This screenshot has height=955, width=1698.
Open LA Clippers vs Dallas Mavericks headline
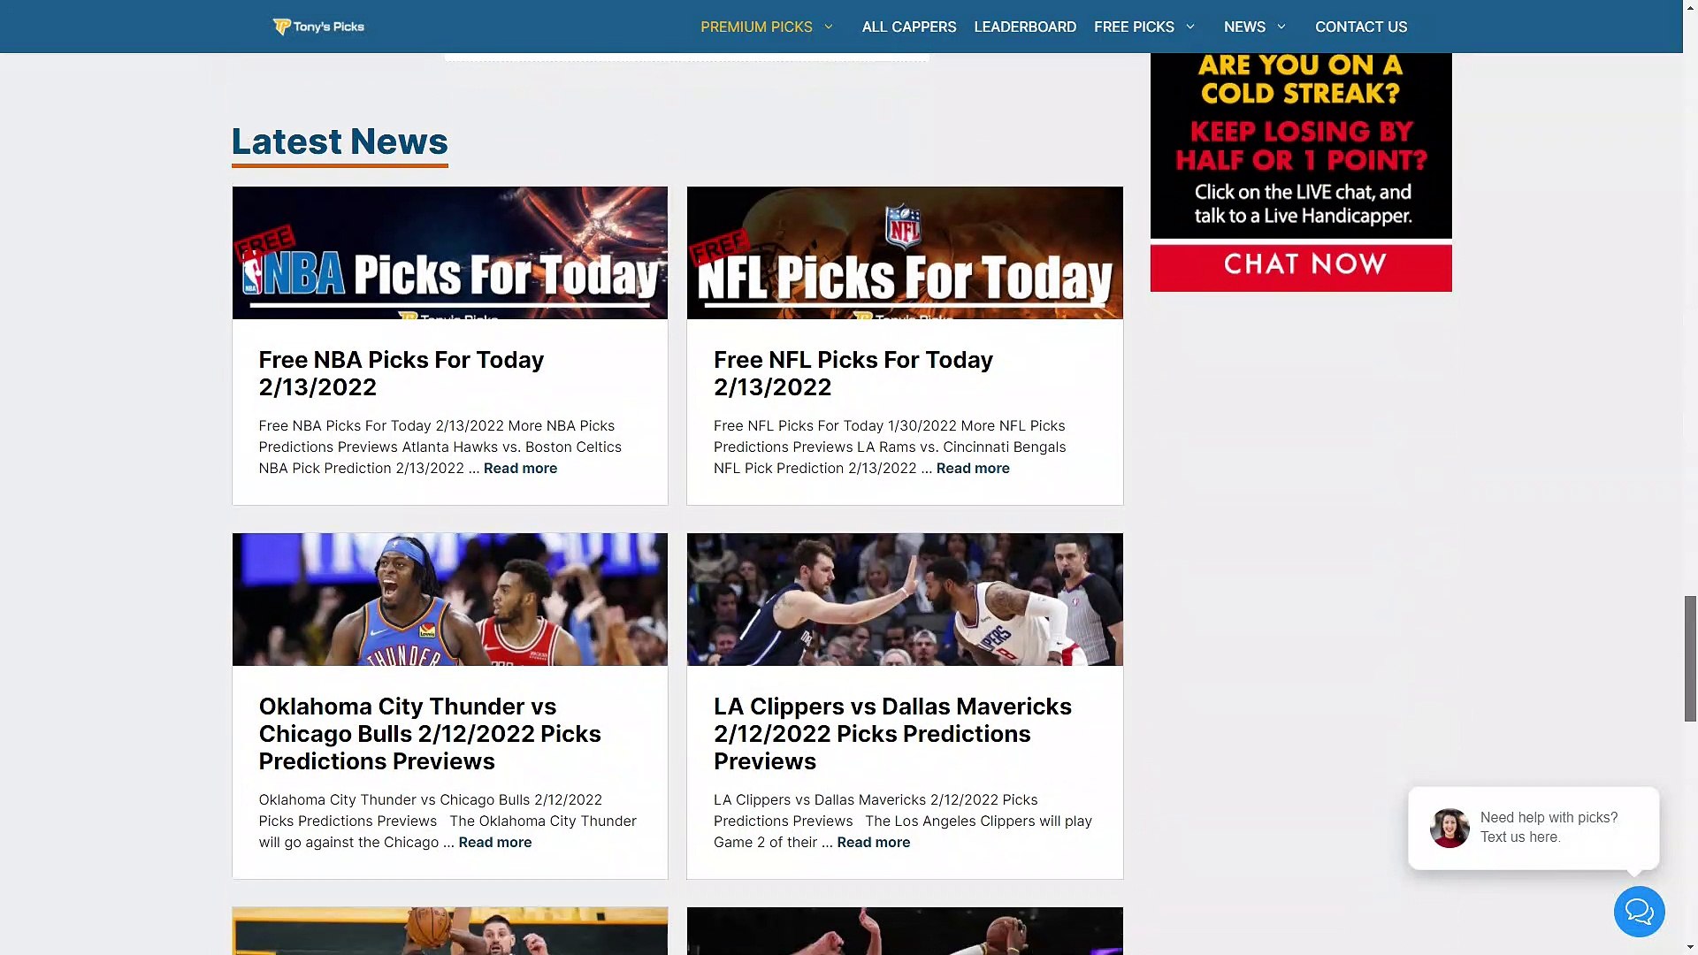pyautogui.click(x=891, y=733)
